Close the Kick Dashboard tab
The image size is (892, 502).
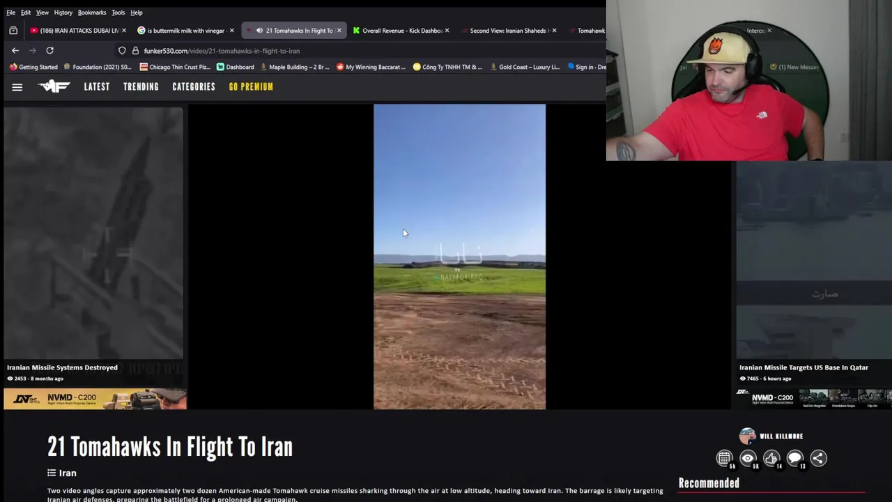coord(447,31)
